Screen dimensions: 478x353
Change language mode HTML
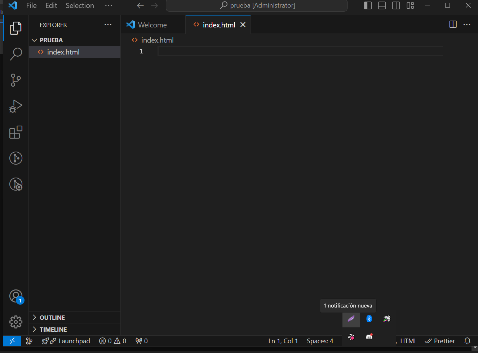tap(408, 341)
